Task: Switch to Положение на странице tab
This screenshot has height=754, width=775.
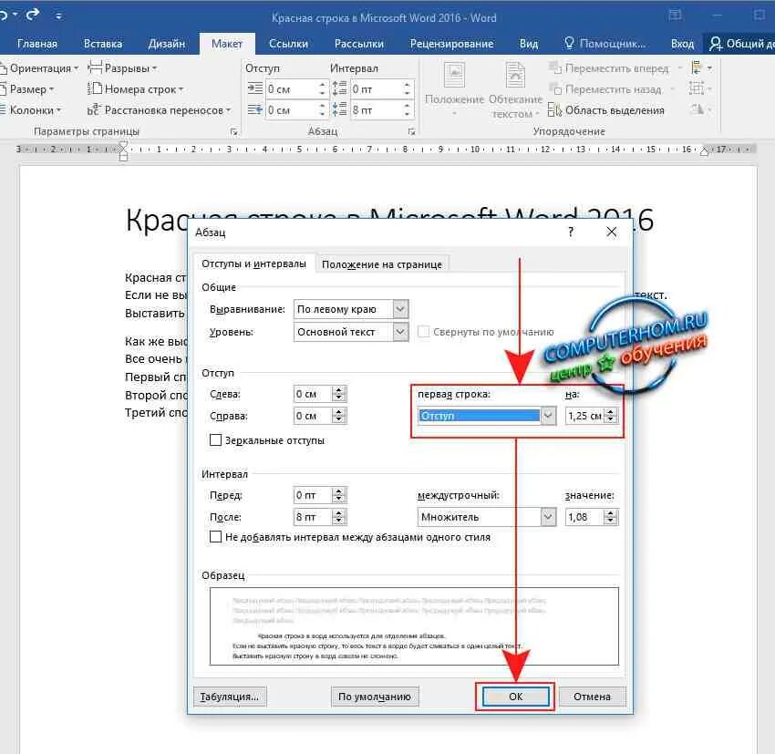Action: (x=381, y=264)
